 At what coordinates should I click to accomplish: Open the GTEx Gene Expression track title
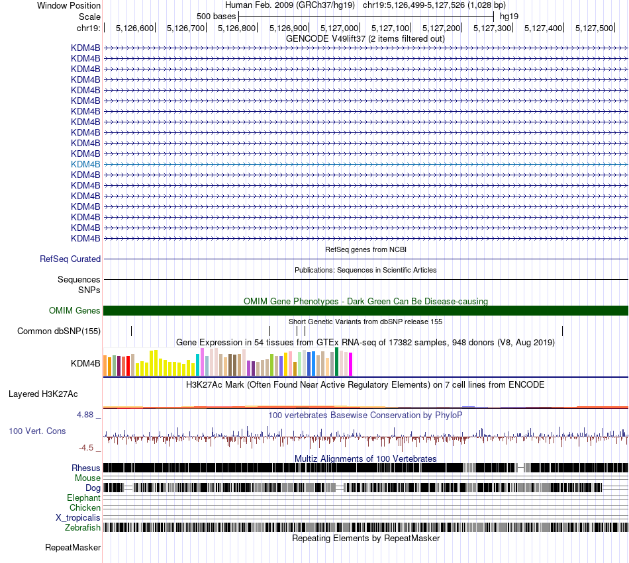365,343
